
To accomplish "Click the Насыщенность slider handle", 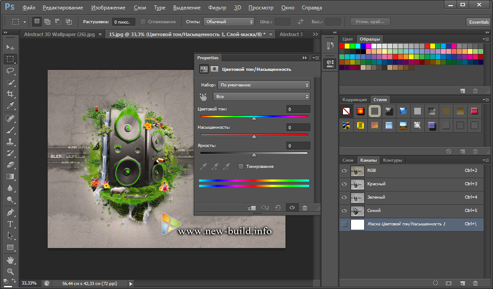I will point(254,137).
